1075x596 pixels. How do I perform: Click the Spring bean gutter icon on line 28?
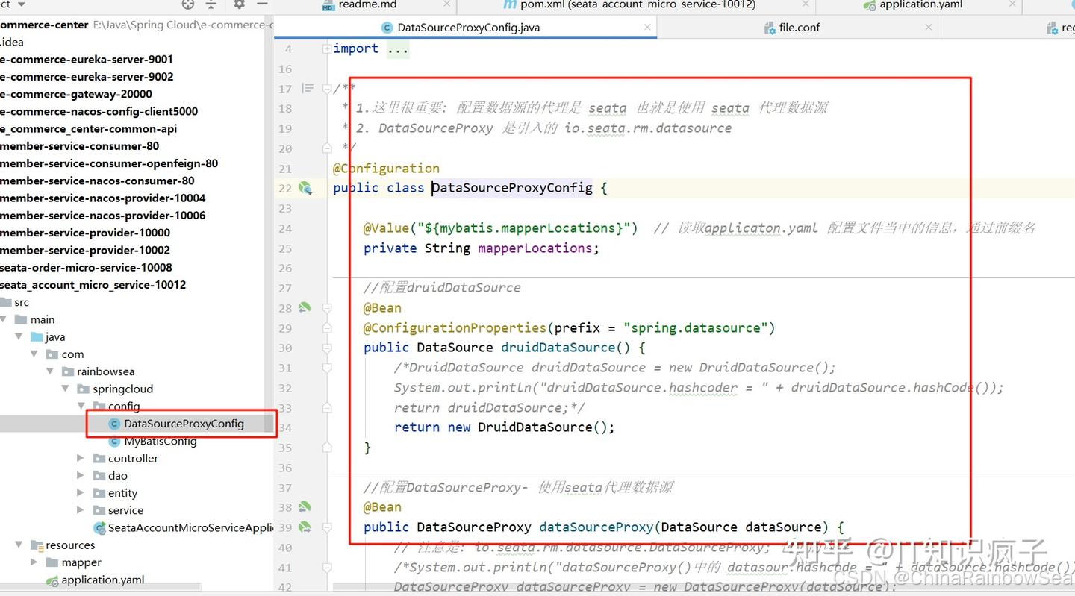[305, 307]
